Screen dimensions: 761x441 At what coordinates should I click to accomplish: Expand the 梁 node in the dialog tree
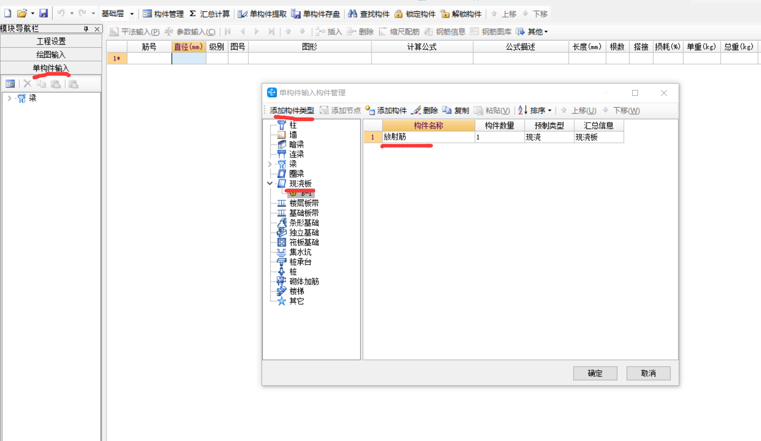pyautogui.click(x=270, y=164)
